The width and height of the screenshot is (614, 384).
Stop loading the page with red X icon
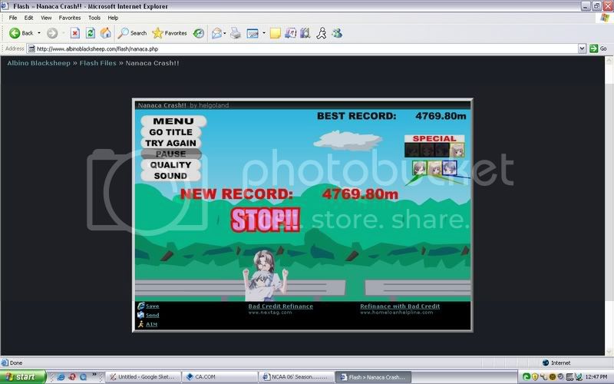[x=74, y=33]
